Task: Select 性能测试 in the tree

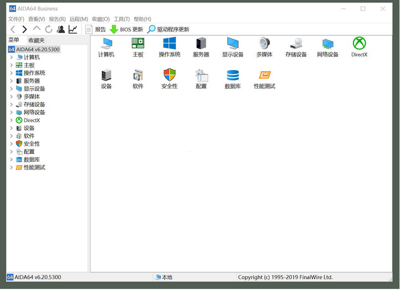Action: coord(34,167)
